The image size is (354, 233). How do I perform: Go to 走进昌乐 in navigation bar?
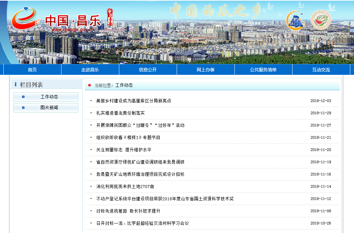tap(90, 70)
